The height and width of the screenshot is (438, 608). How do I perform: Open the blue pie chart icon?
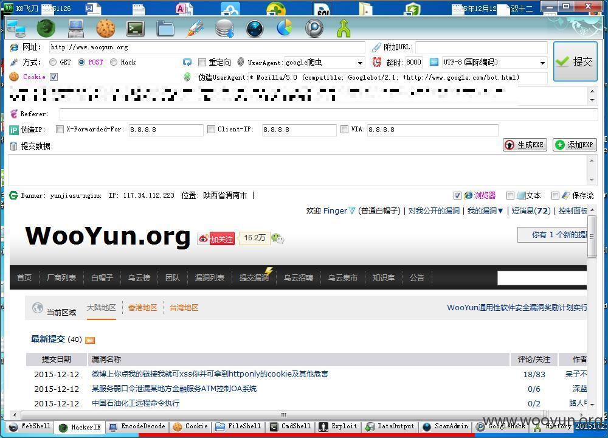tap(284, 28)
